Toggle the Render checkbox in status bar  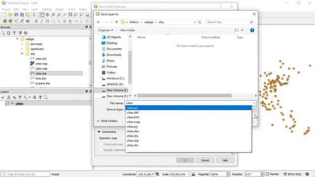click(x=268, y=174)
